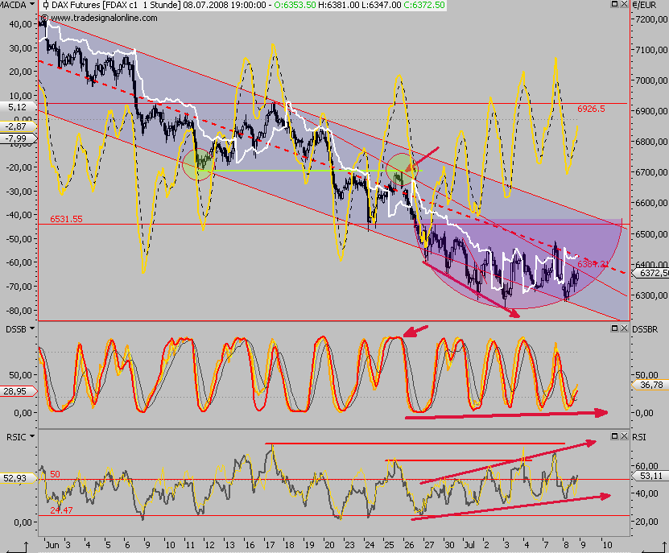Select the 28,95 DSSB value marker
This screenshot has height=553, width=669.
pyautogui.click(x=18, y=391)
